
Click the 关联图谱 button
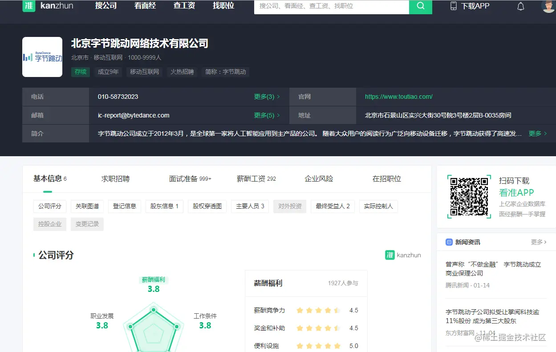click(x=87, y=206)
